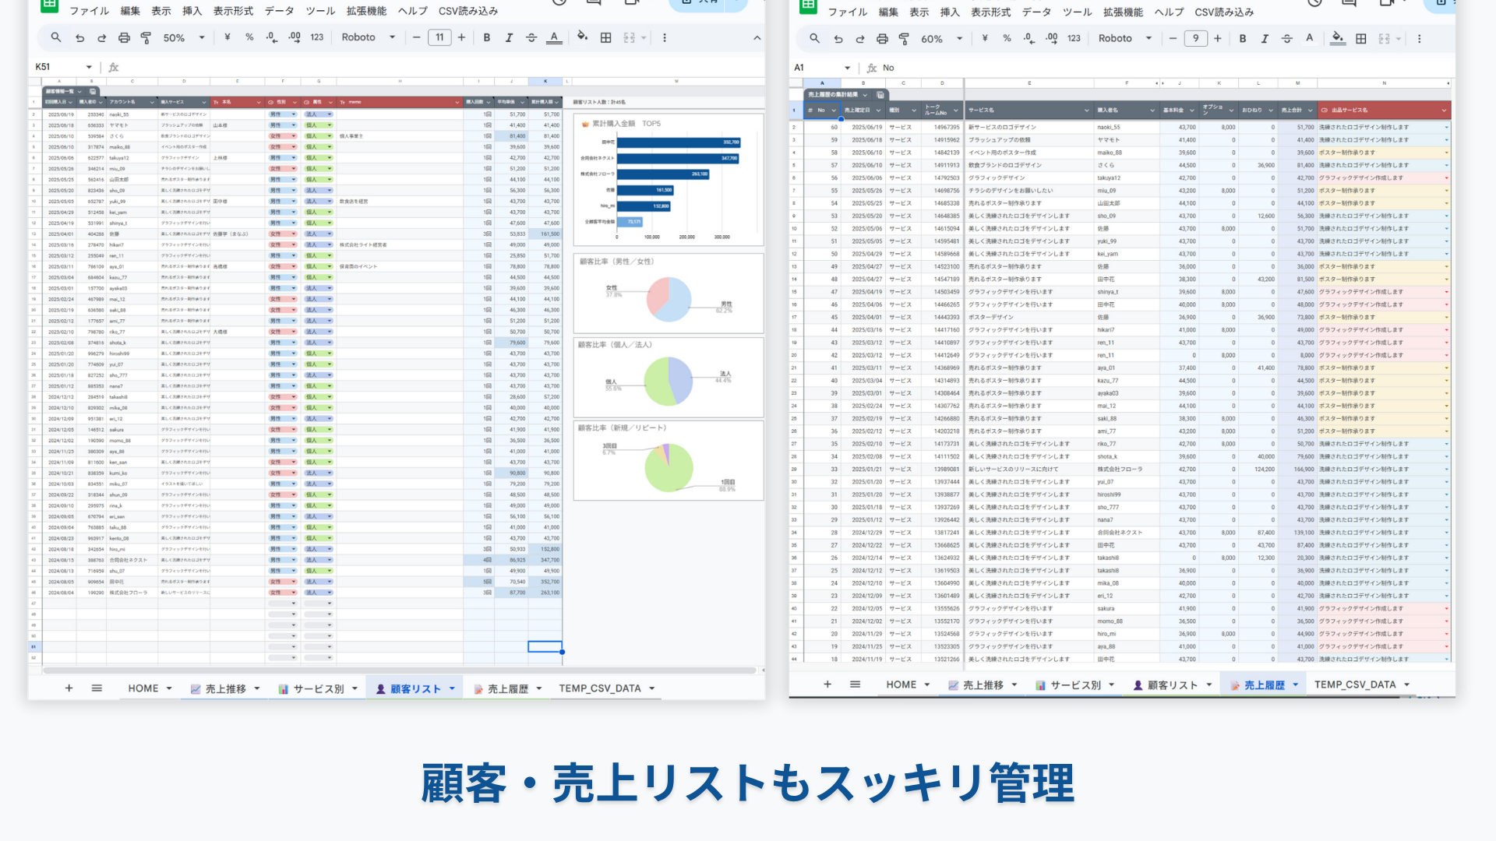1496x841 pixels.
Task: Apply yen currency format in left window
Action: (x=228, y=37)
